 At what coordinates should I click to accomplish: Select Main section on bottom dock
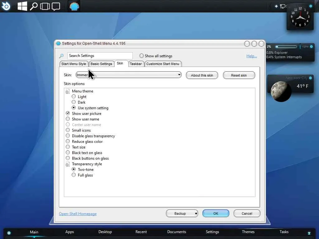pos(34,232)
